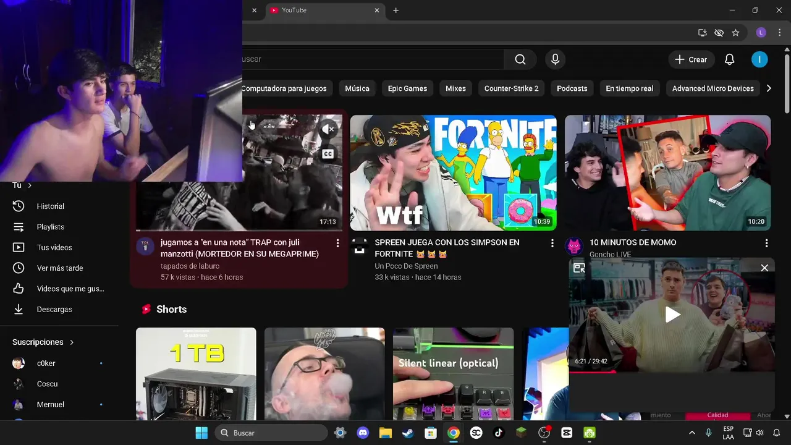Open Descargas in sidebar
This screenshot has width=791, height=445.
59,309
